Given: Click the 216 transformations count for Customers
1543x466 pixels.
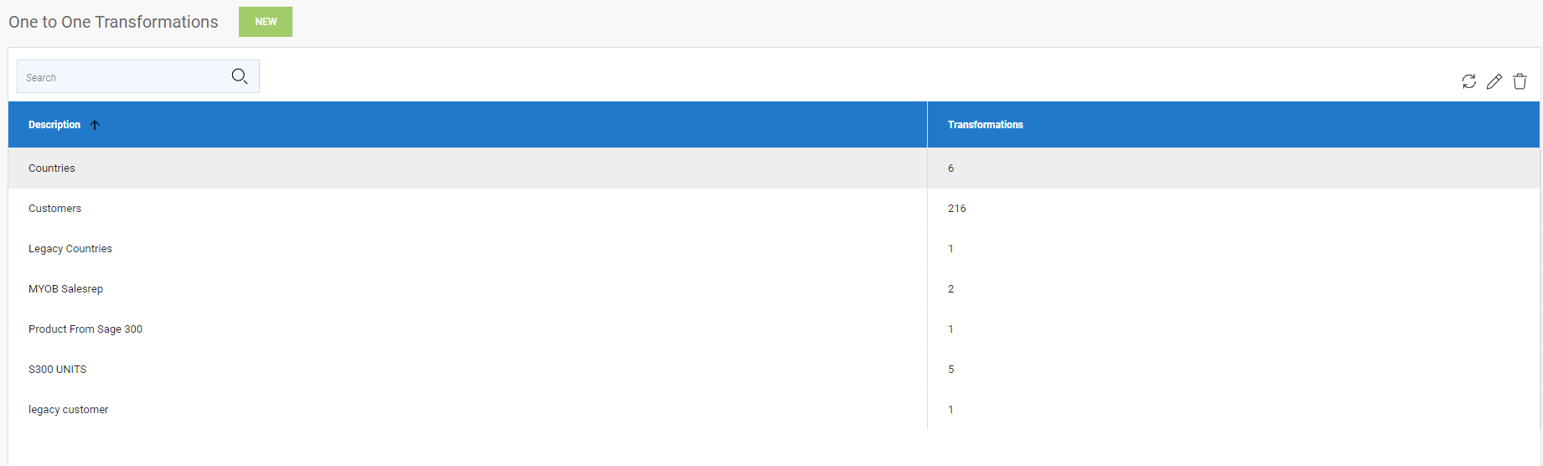Looking at the screenshot, I should (956, 209).
